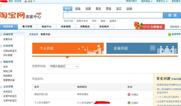Open 我要寄快递 in sidebar

[9, 80]
